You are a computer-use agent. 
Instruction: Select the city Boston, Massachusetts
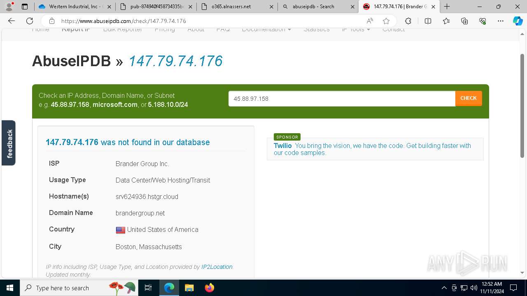pos(149,247)
